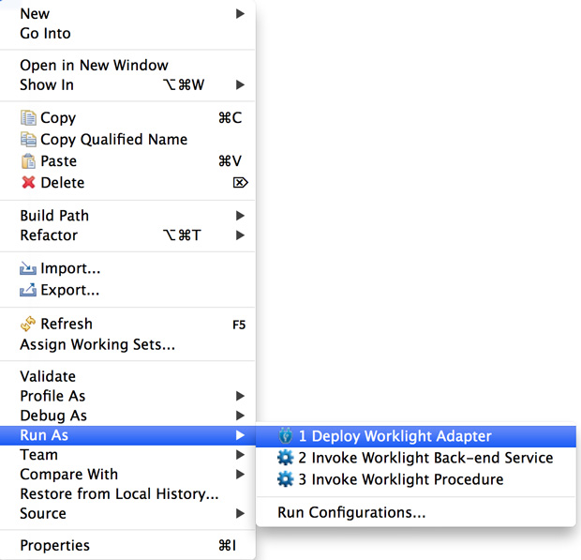Click the yellow Refresh arrows icon

(28, 324)
